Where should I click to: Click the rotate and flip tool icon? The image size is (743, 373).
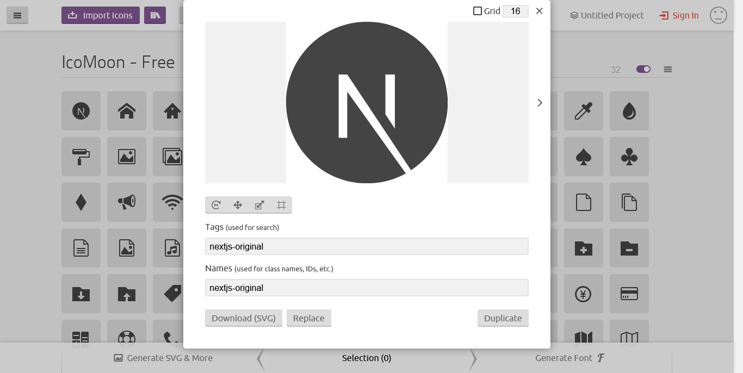point(216,205)
